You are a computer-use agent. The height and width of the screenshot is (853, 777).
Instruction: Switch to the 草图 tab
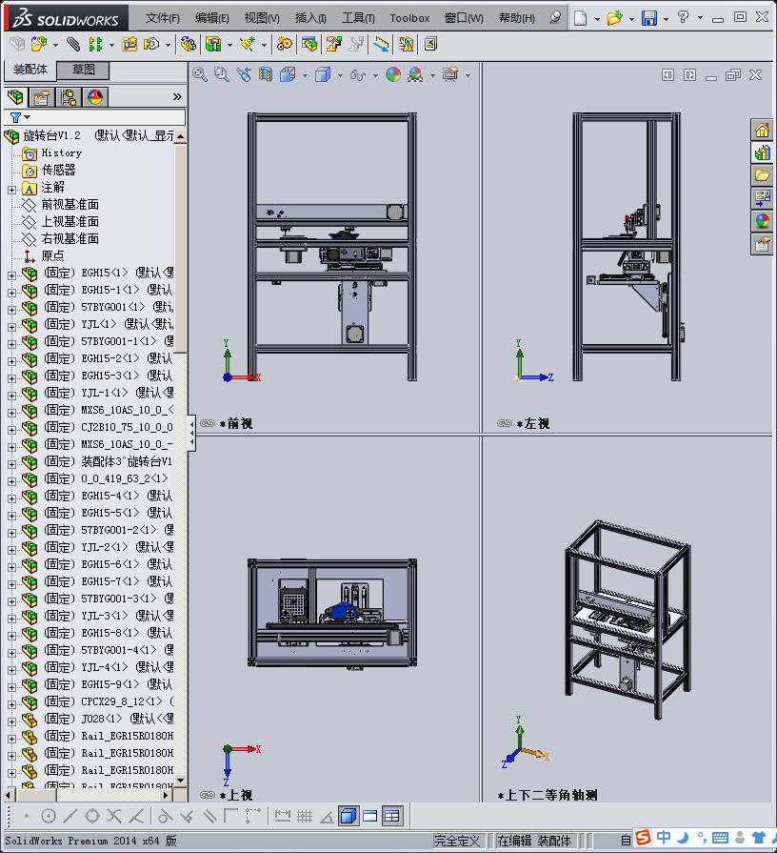(84, 69)
